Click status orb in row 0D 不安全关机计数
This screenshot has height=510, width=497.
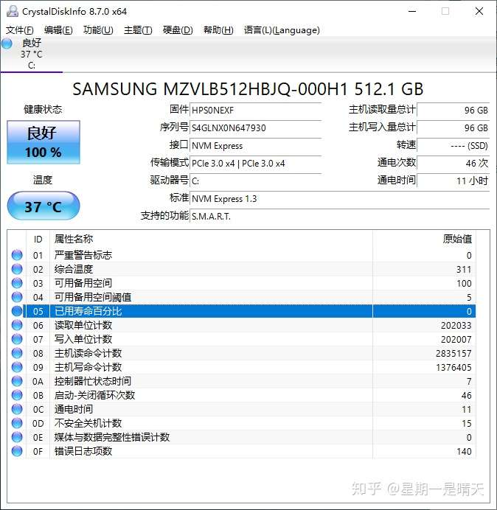point(17,423)
